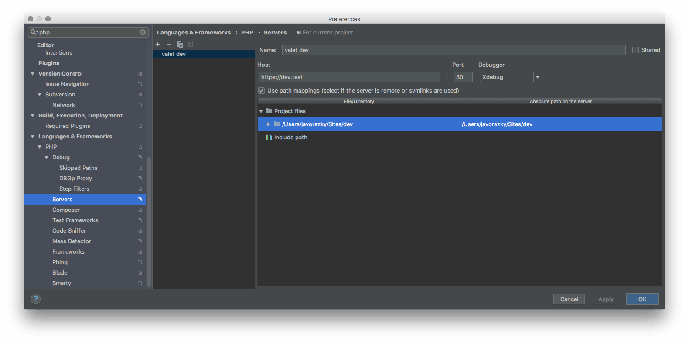Viewport: 689px width, 344px height.
Task: Collapse the Version Control section
Action: tap(32, 74)
